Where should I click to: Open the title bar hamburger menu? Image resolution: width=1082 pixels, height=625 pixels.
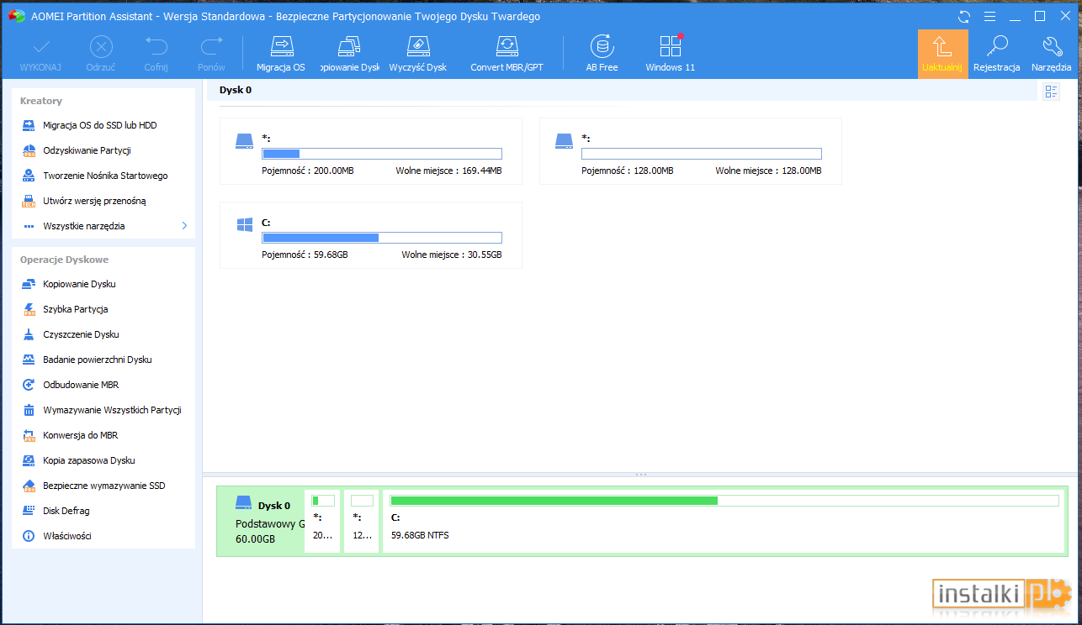pos(989,17)
